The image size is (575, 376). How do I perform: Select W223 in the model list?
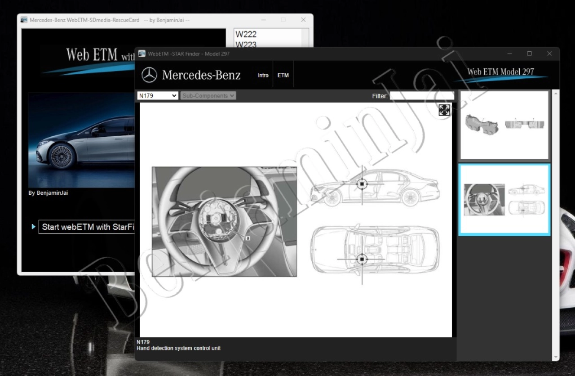246,44
